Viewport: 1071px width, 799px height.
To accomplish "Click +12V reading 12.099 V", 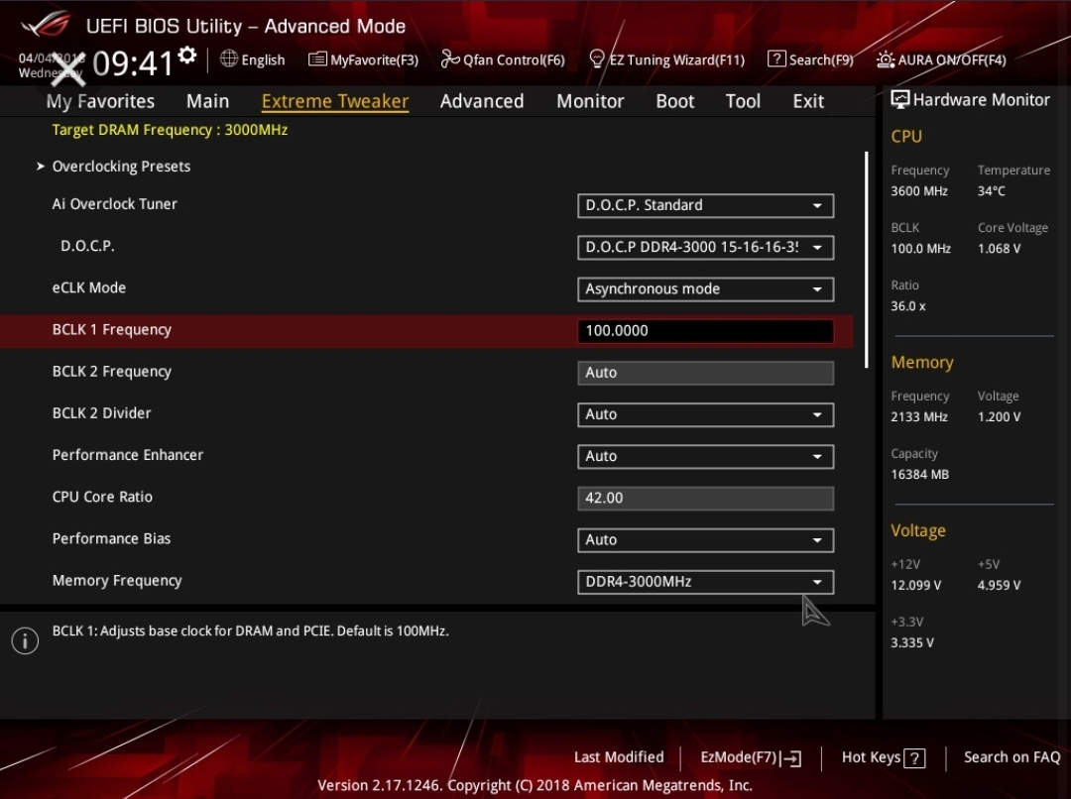I will 915,585.
